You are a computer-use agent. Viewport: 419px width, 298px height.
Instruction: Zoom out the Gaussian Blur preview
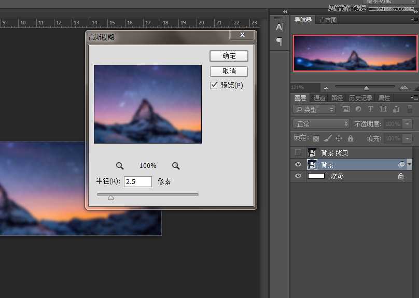click(120, 166)
